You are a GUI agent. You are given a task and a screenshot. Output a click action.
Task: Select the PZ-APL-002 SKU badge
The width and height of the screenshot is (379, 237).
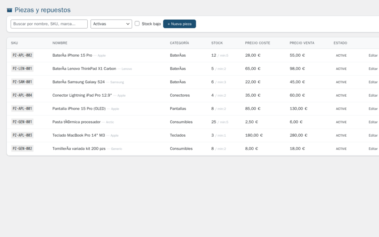pyautogui.click(x=22, y=56)
